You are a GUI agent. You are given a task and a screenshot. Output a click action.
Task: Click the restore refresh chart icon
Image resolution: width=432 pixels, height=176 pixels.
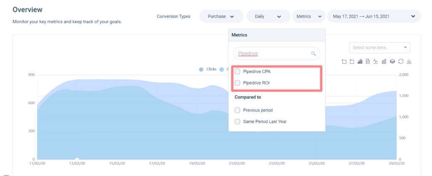pyautogui.click(x=400, y=62)
